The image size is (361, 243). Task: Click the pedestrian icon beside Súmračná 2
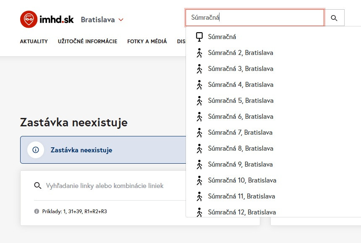199,53
